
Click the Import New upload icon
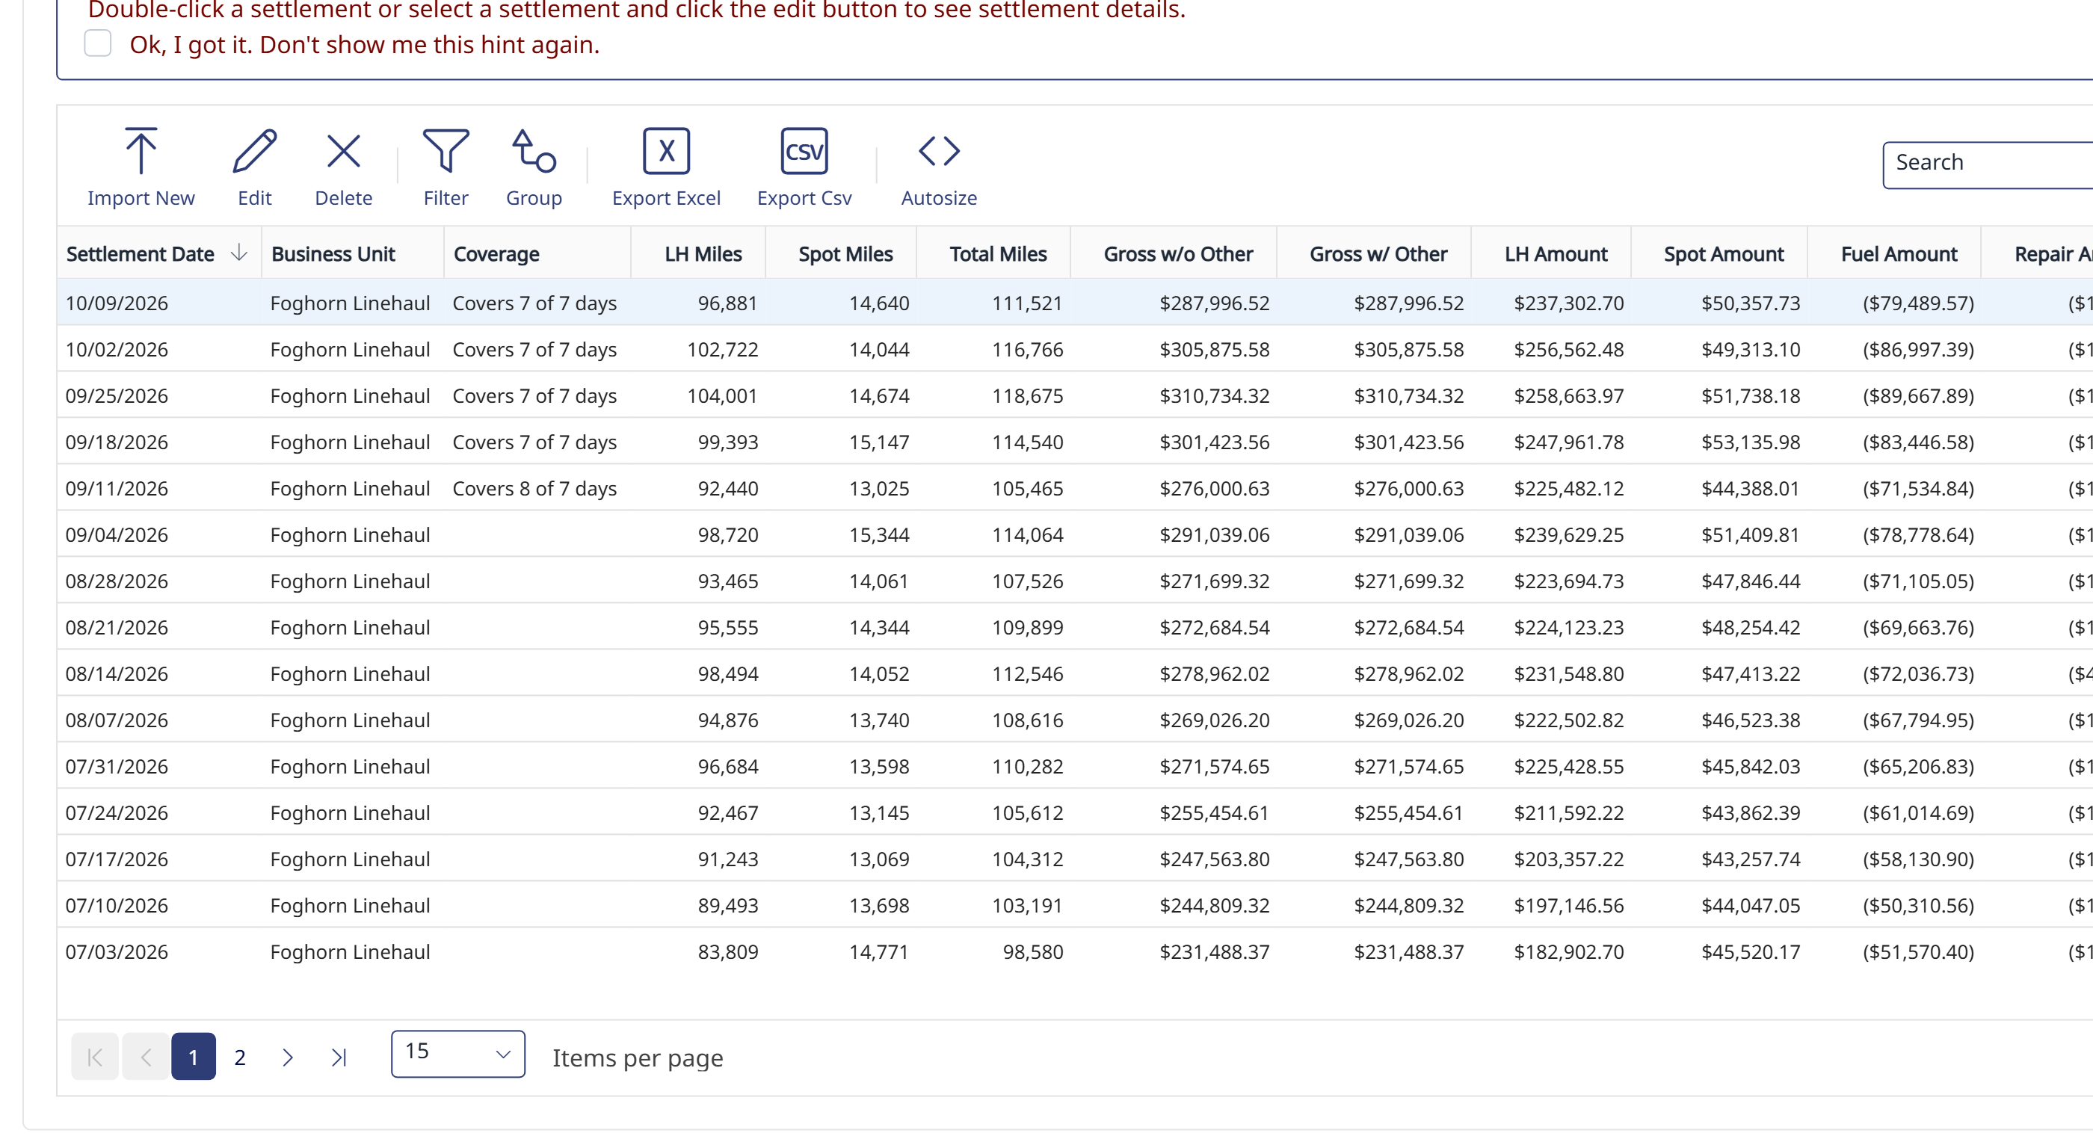[141, 150]
